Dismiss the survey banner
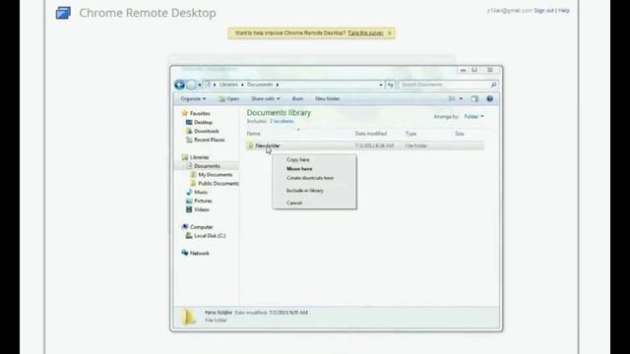The height and width of the screenshot is (354, 630). click(390, 33)
